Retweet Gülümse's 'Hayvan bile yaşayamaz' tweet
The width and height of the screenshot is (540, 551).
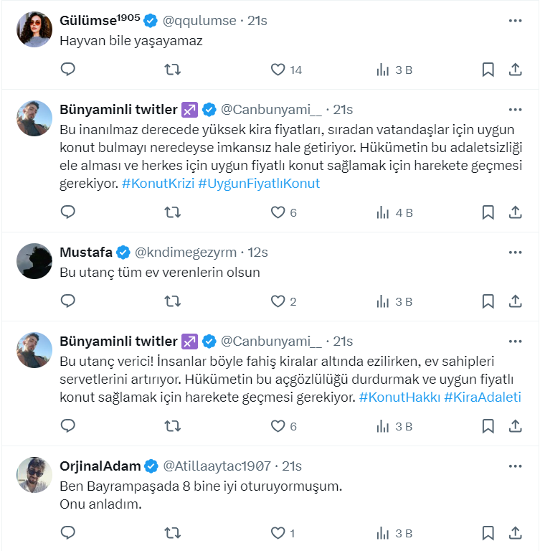[x=173, y=70]
